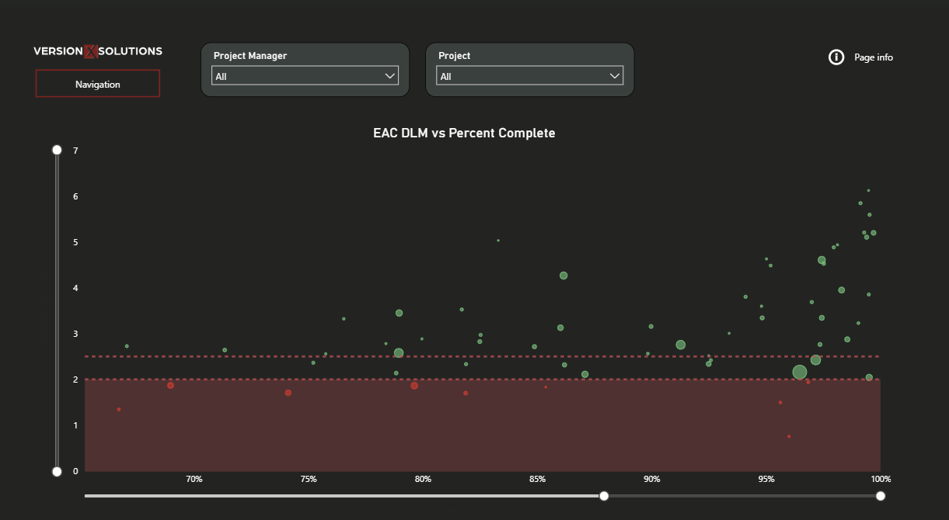
Task: Open the Project dropdown
Action: (529, 76)
